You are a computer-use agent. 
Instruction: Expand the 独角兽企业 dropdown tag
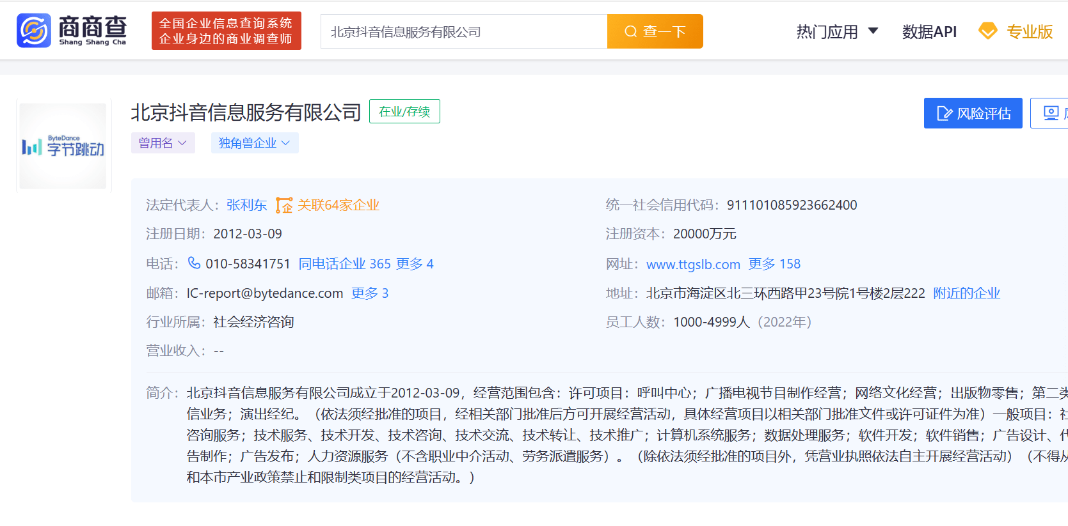coord(254,143)
